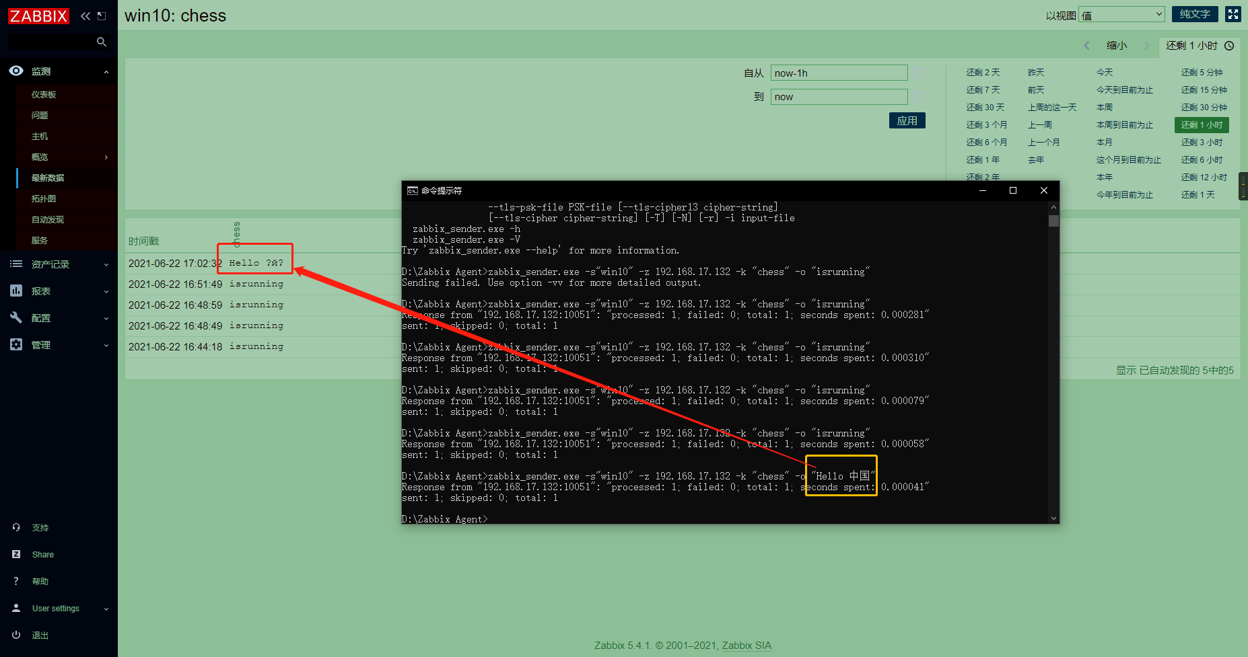Click the list icon for 资产记录
The width and height of the screenshot is (1248, 657).
tap(16, 264)
